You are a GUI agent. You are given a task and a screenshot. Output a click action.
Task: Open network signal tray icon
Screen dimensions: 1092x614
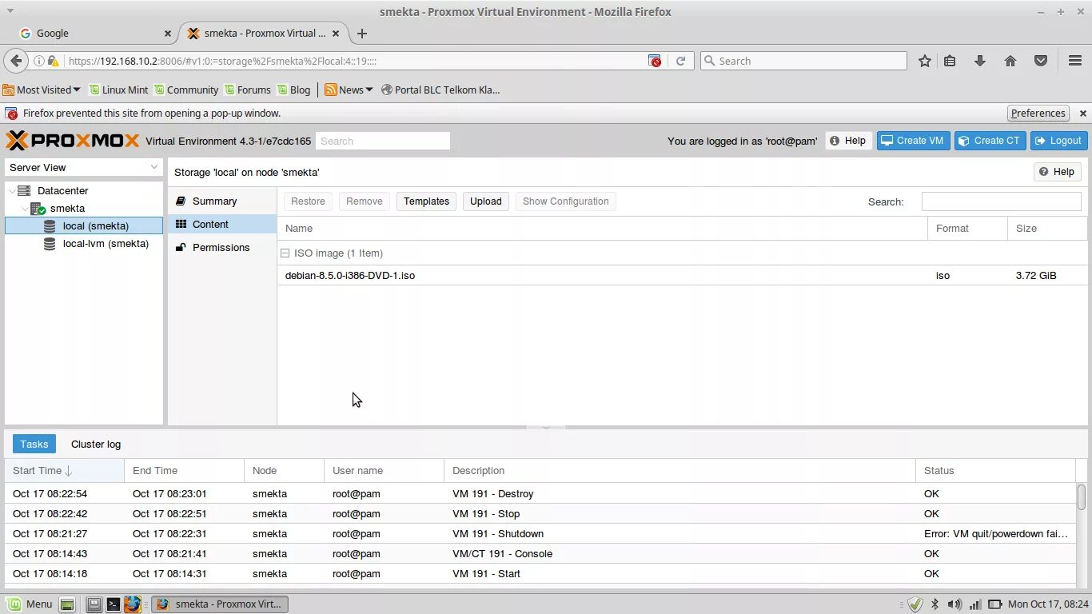tap(974, 604)
